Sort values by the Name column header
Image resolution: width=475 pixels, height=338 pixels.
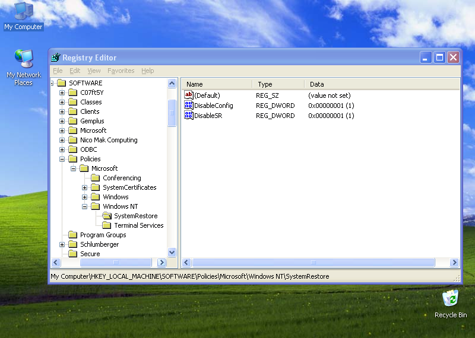point(217,84)
